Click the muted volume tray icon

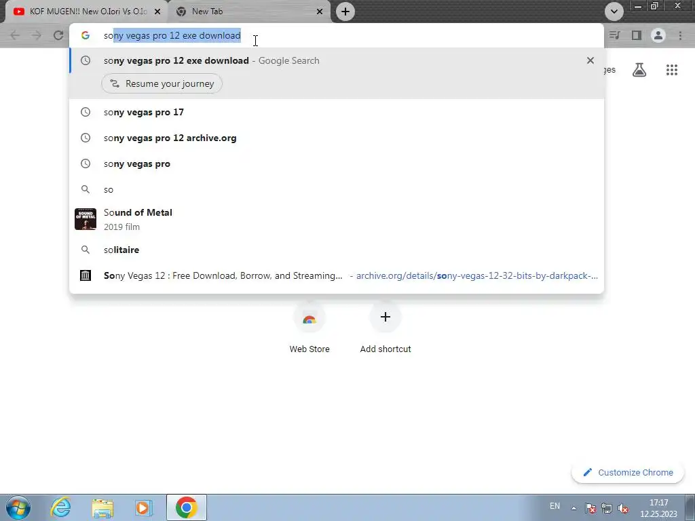(x=623, y=508)
